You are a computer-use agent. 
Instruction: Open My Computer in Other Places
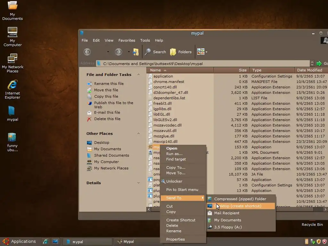(x=106, y=162)
